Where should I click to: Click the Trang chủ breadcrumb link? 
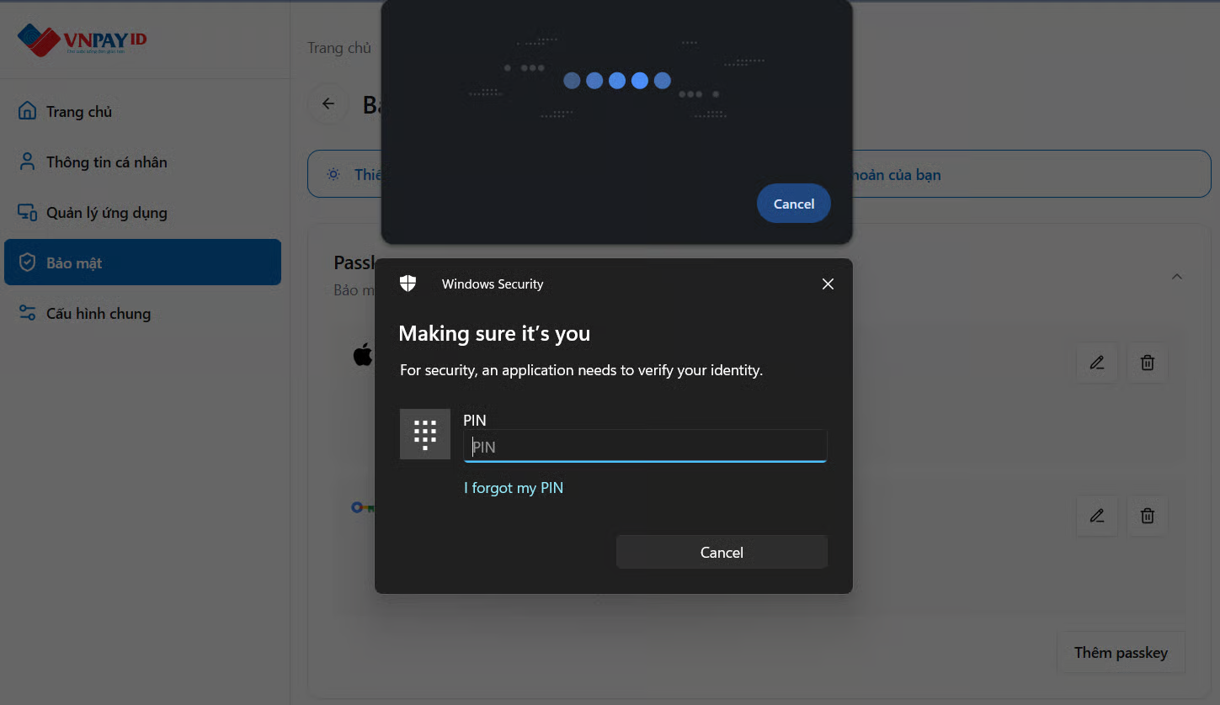(x=338, y=48)
